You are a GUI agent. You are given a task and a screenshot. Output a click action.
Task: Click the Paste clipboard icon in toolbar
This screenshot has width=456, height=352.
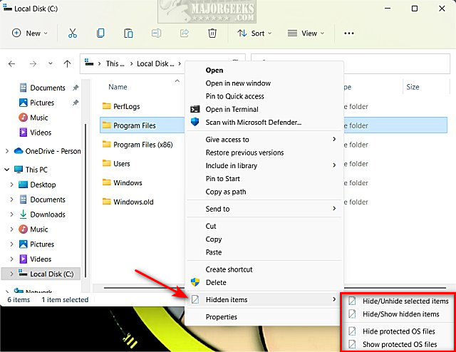tap(128, 33)
